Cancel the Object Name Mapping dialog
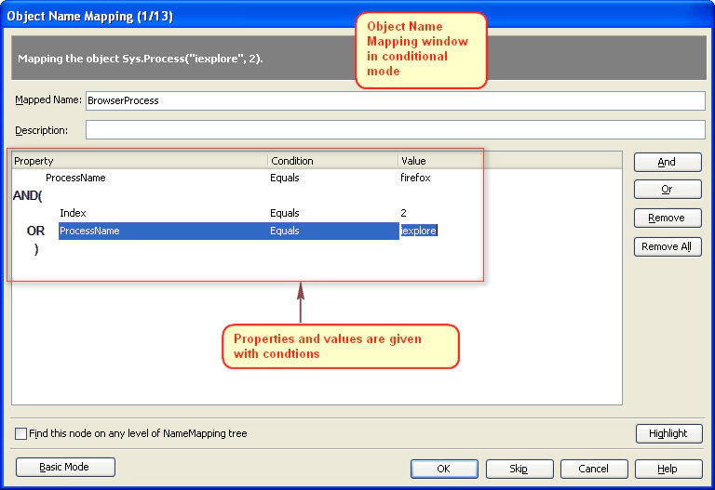715x490 pixels. pos(594,469)
